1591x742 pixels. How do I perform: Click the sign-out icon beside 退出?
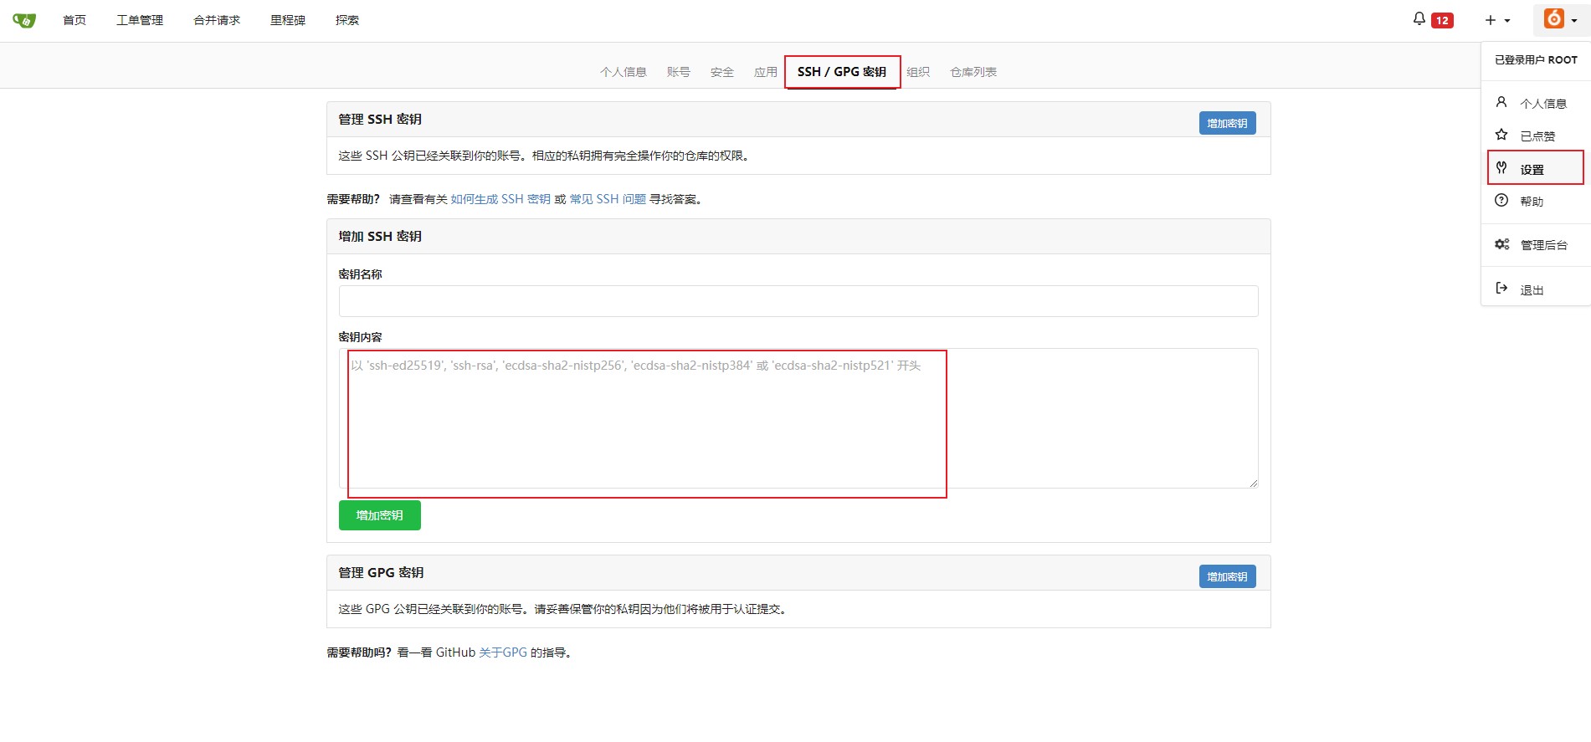1501,288
